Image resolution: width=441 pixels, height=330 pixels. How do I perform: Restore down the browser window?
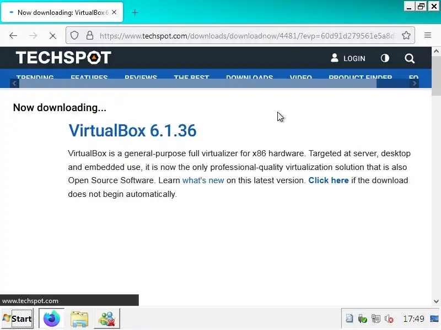pos(421,6)
